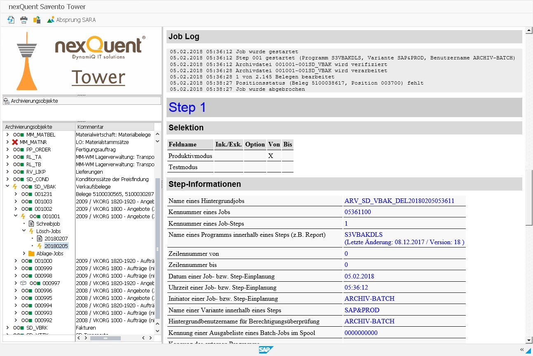The width and height of the screenshot is (533, 356).
Task: Click the lightning bolt icon beside SD_VBAK
Action: [x=15, y=186]
